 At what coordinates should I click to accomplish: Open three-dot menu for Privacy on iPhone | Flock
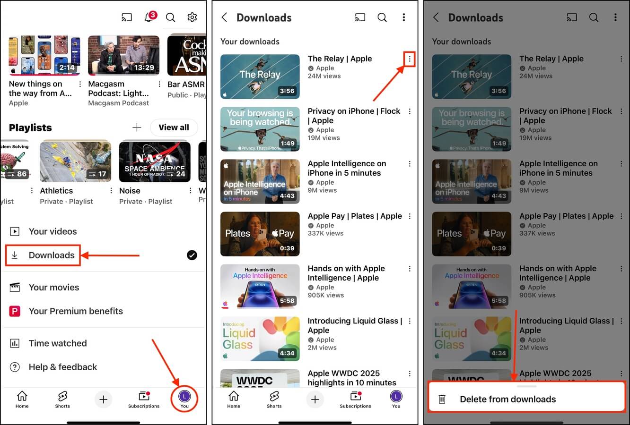point(410,111)
